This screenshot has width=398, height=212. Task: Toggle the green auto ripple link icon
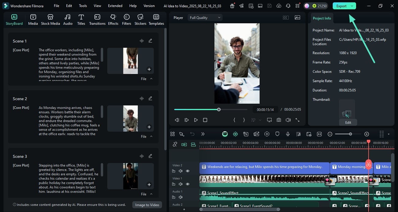[x=184, y=144]
